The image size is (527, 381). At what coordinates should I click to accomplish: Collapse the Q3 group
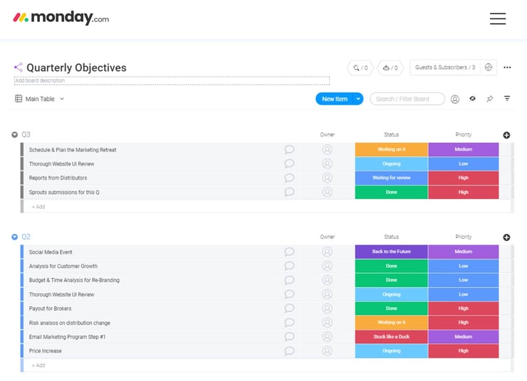coord(14,135)
